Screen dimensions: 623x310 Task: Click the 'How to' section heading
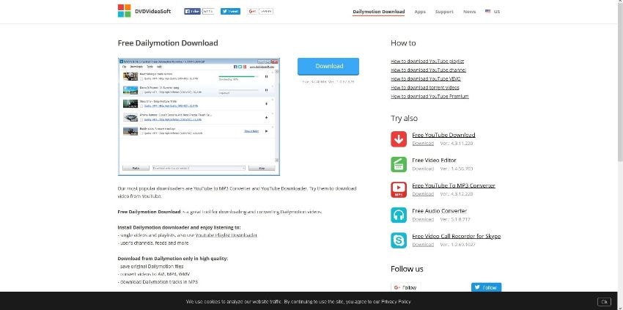pyautogui.click(x=403, y=43)
